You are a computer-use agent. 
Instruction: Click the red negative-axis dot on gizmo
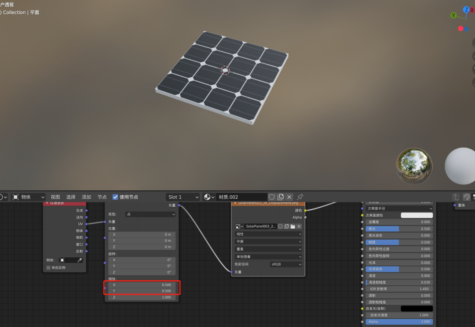461,29
